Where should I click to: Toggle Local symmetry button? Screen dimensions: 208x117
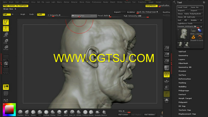click(x=6, y=87)
